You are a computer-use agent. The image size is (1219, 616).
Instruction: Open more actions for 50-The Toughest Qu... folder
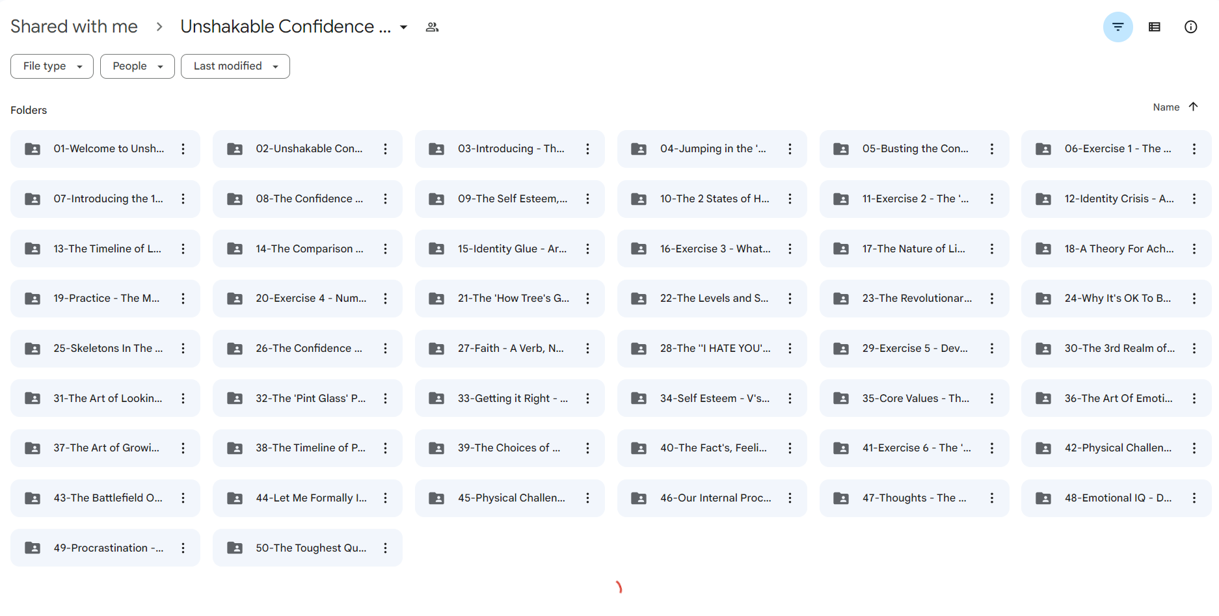pos(386,548)
